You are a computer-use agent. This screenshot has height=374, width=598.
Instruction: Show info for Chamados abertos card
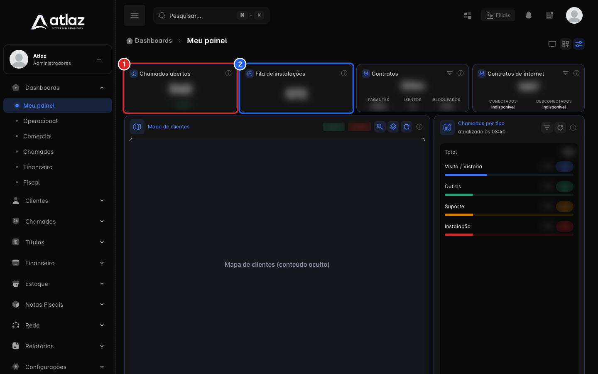[228, 73]
